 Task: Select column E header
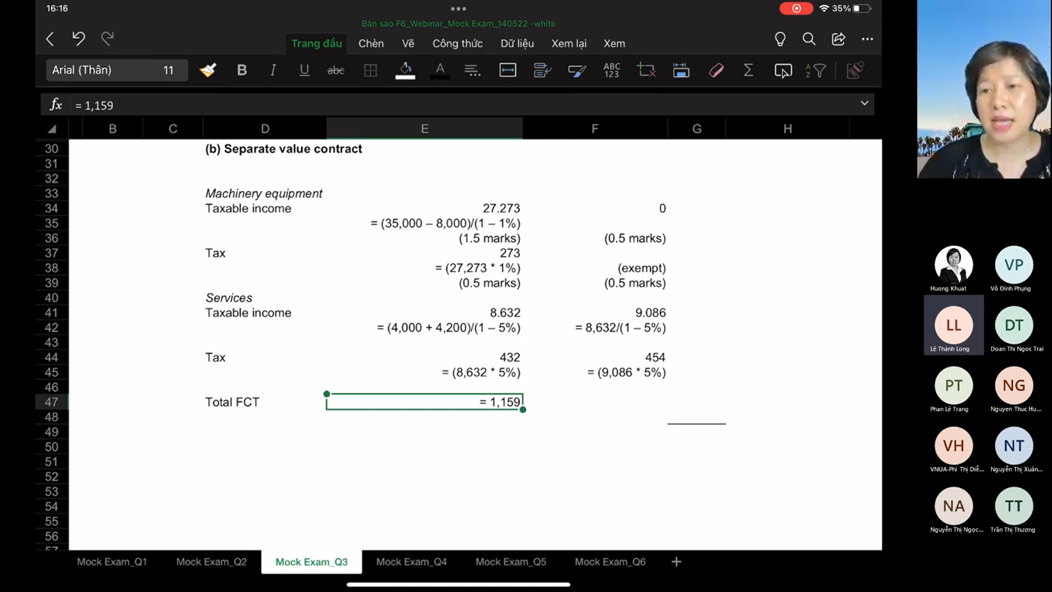(424, 129)
